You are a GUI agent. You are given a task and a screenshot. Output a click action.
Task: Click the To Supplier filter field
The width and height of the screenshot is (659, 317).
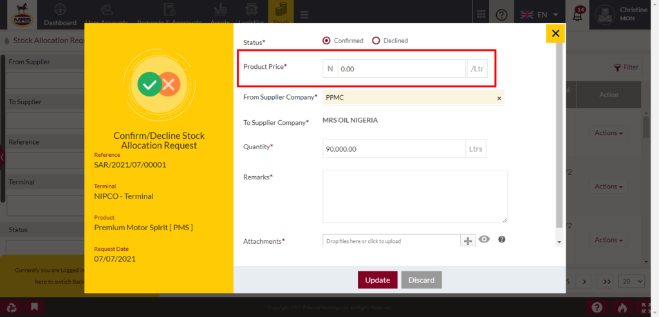click(46, 121)
